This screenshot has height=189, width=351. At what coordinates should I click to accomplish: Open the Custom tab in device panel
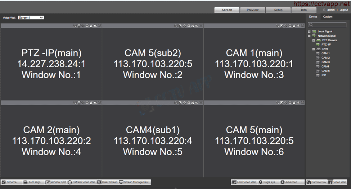(328, 17)
